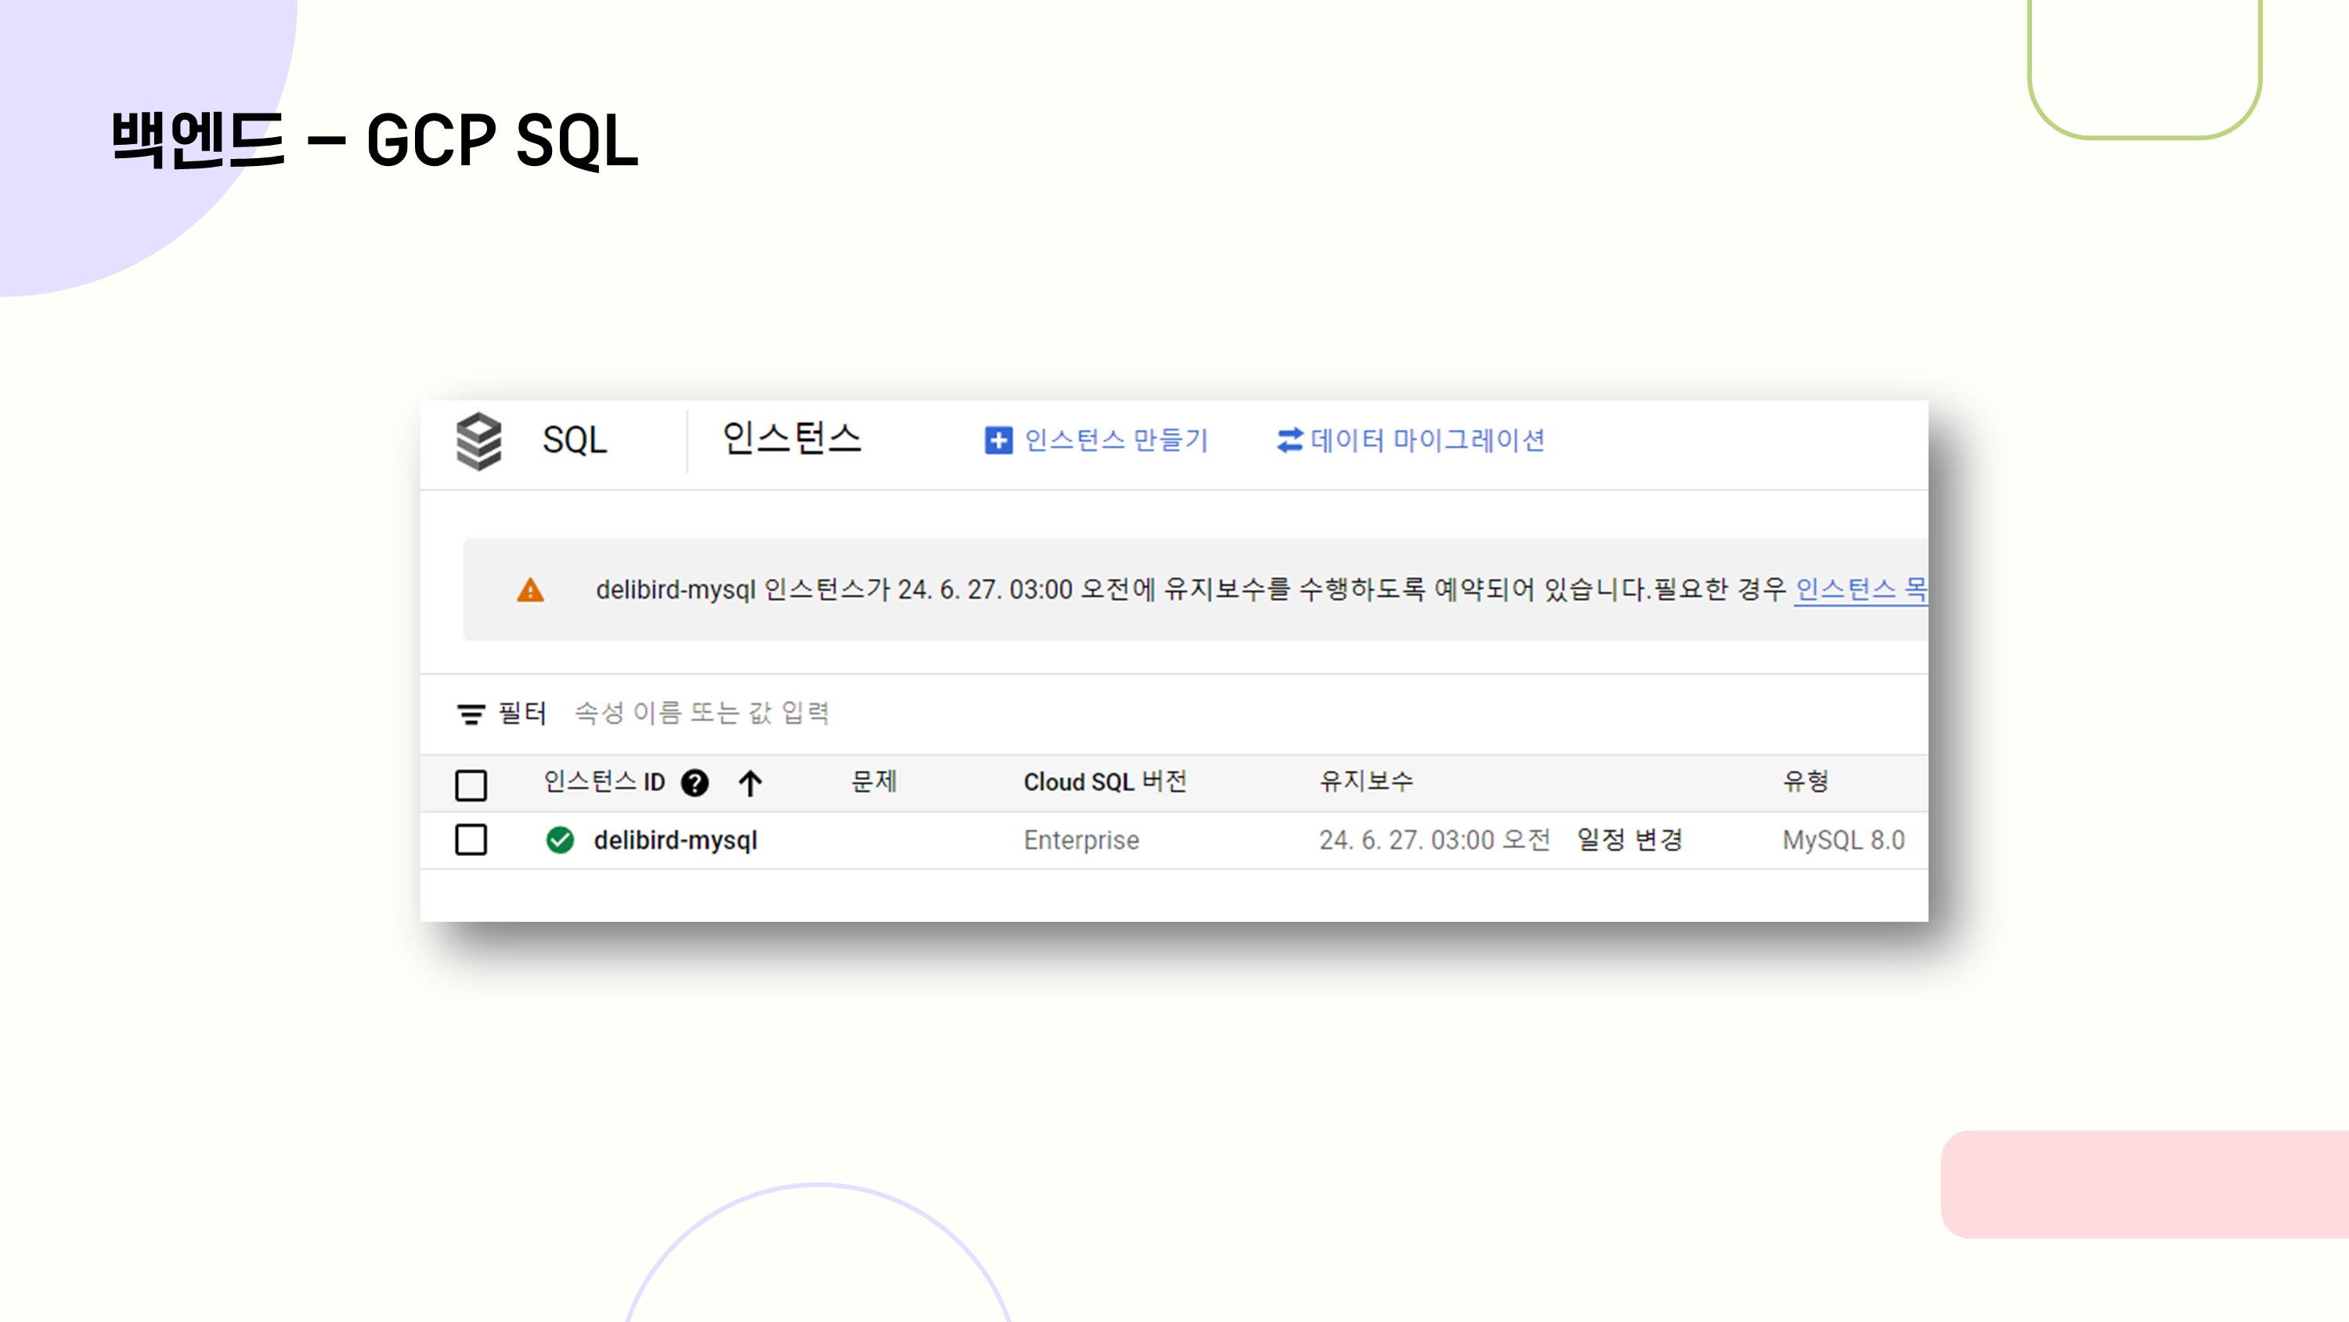The image size is (2349, 1322).
Task: Click the orange maintenance warning triangle
Action: tap(530, 591)
